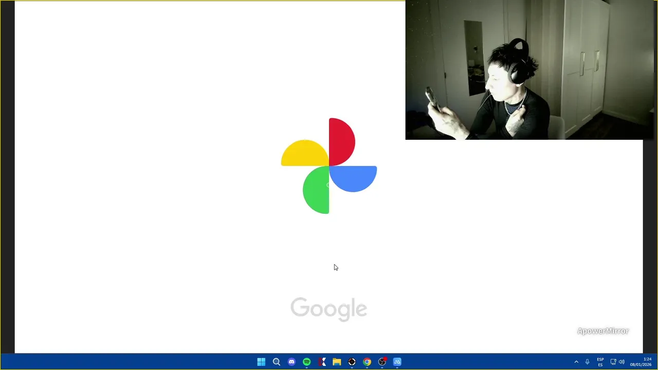
Task: Open File Explorer from the taskbar
Action: 337,362
